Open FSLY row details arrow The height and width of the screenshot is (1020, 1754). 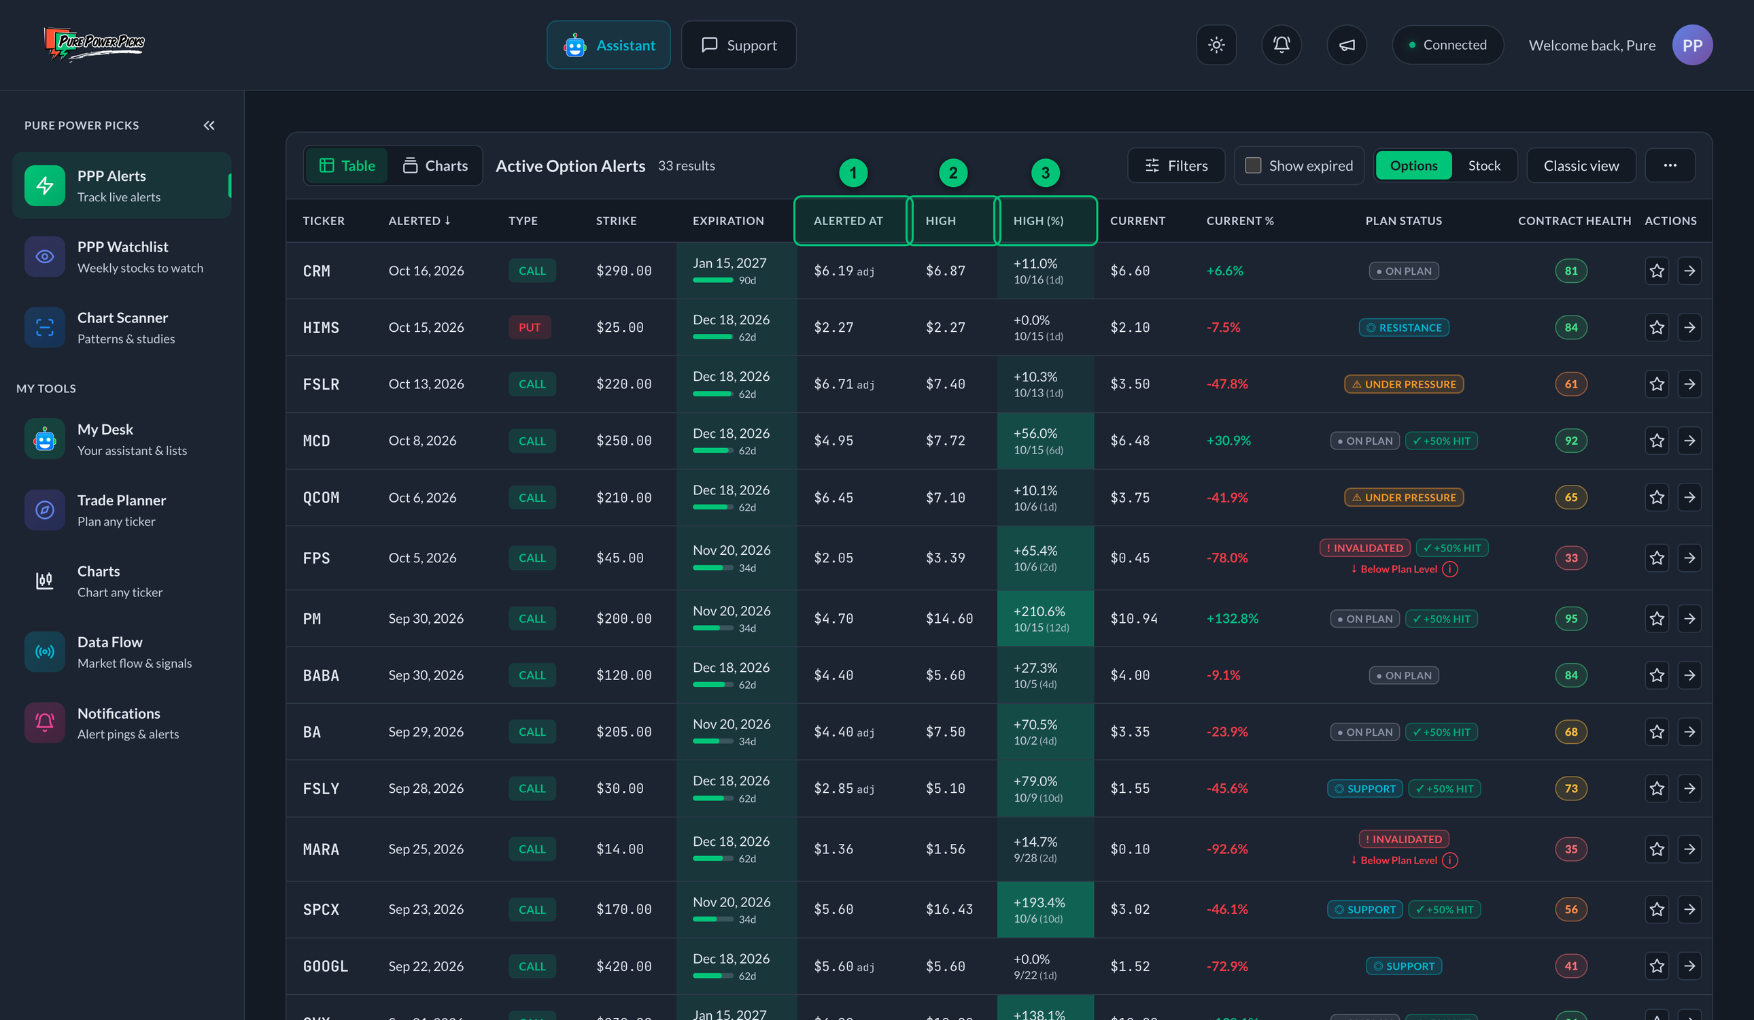tap(1689, 788)
